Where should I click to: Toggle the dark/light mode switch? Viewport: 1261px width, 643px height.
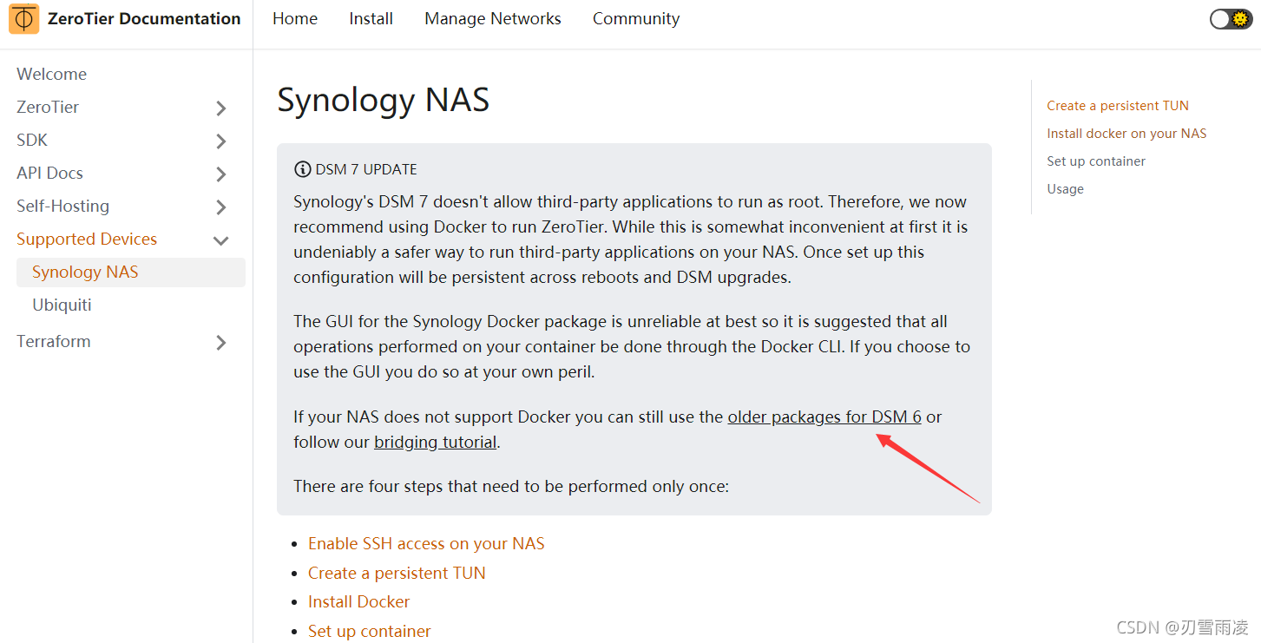1231,19
